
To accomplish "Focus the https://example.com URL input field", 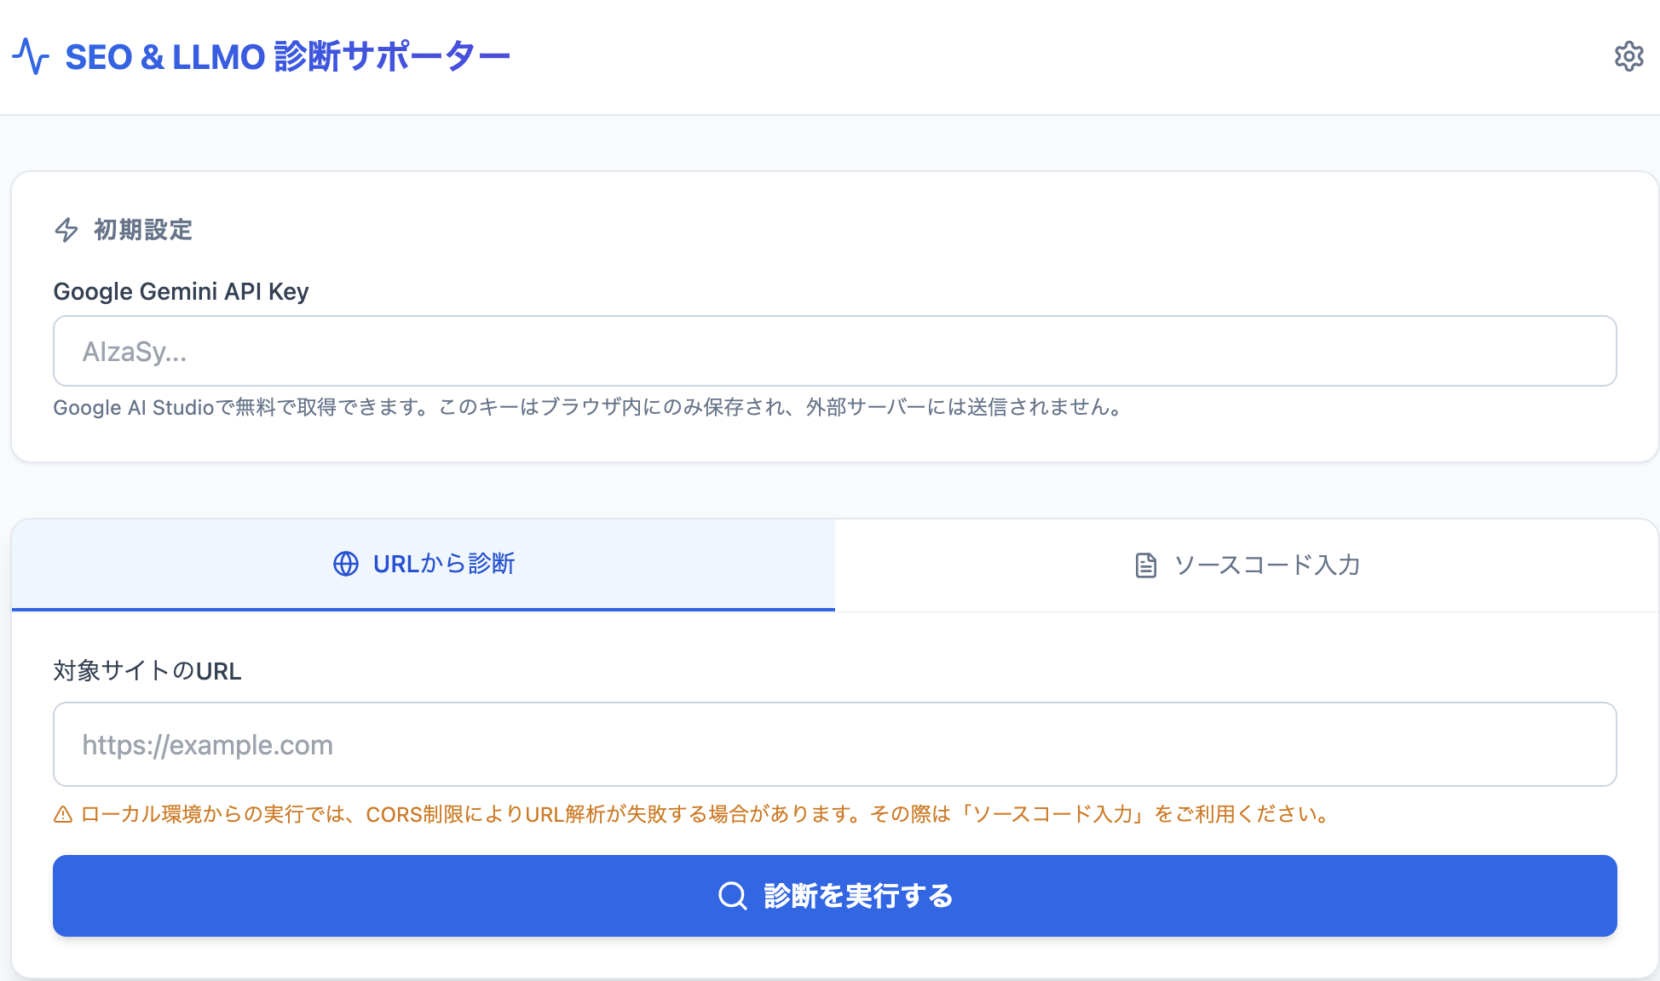I will pyautogui.click(x=833, y=744).
